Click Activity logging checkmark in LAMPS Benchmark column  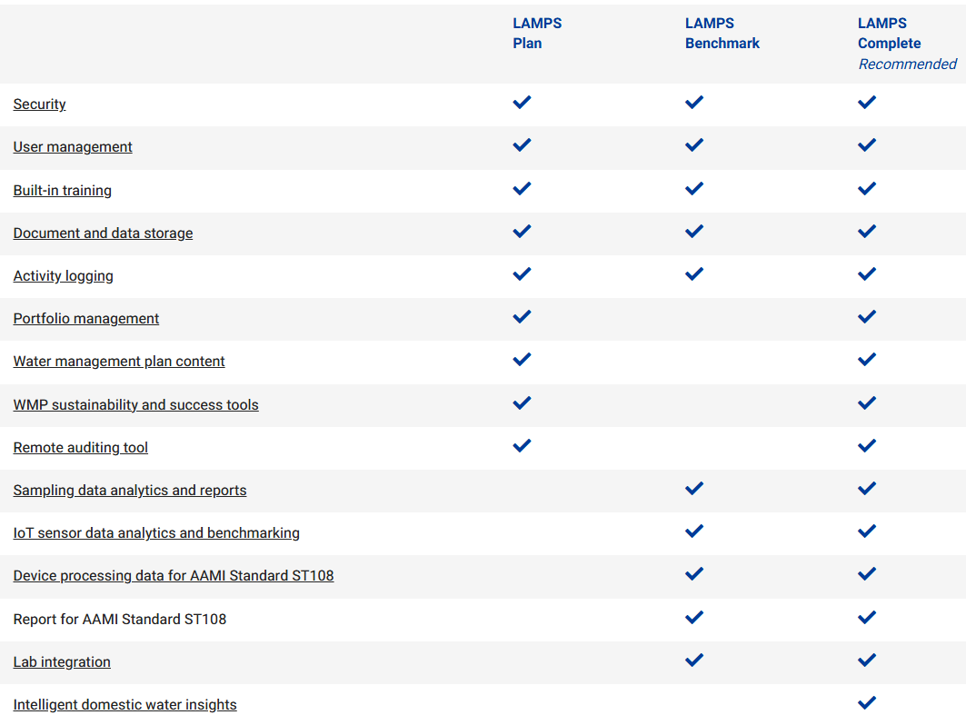point(694,273)
